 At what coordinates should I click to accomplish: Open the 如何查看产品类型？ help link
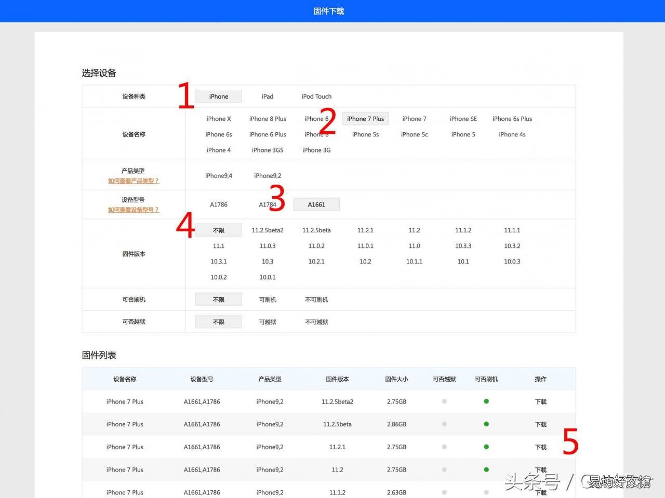[134, 181]
